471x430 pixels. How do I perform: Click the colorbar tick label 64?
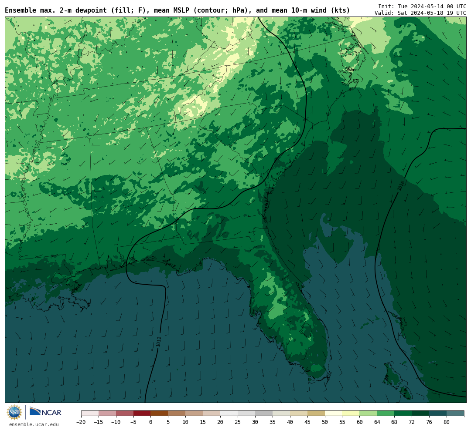(377, 422)
